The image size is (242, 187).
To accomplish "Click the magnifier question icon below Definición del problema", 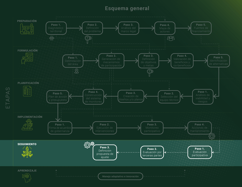I will tap(88, 39).
